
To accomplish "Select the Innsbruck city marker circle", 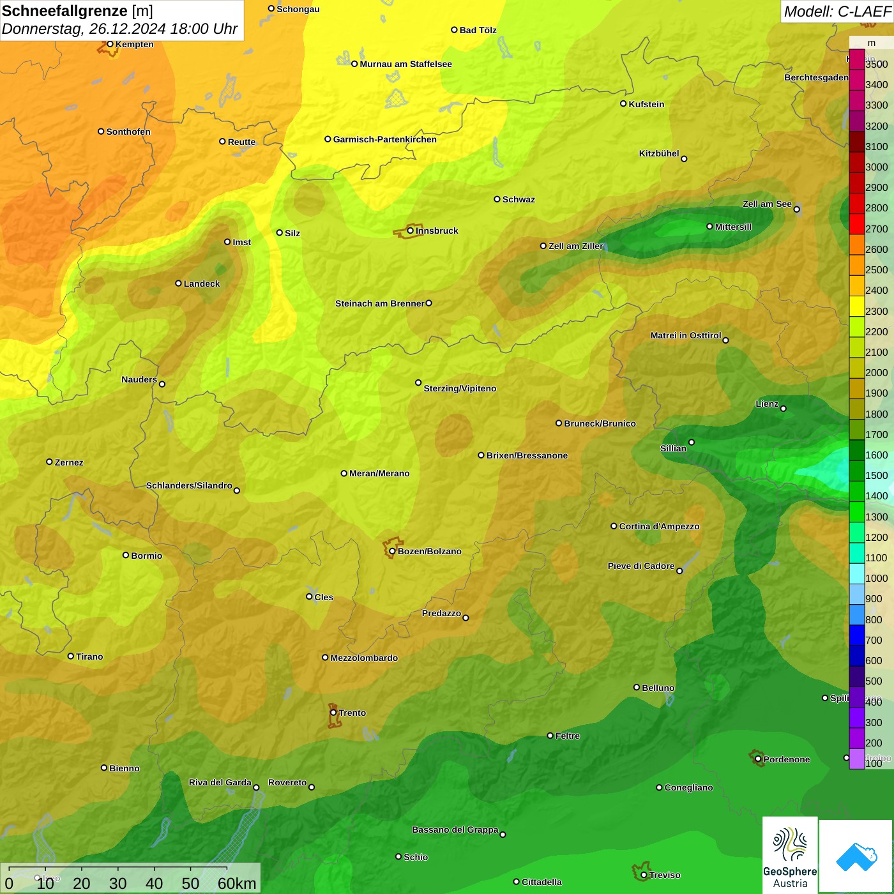I will click(411, 231).
